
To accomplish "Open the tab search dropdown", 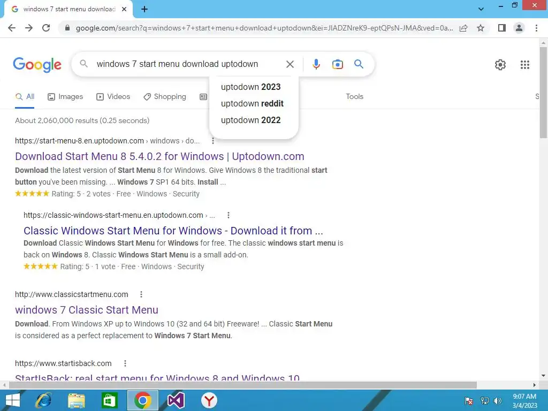I will click(481, 9).
